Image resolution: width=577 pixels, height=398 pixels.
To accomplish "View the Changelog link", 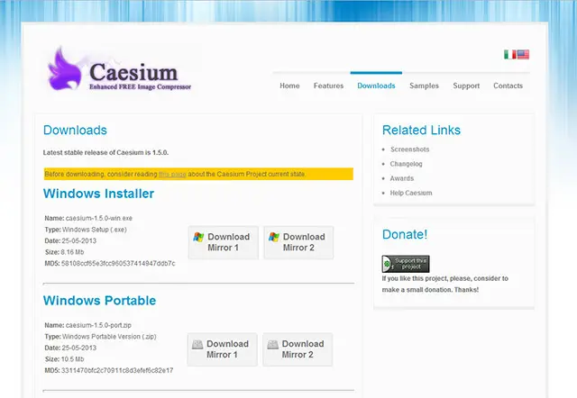I will tap(406, 164).
